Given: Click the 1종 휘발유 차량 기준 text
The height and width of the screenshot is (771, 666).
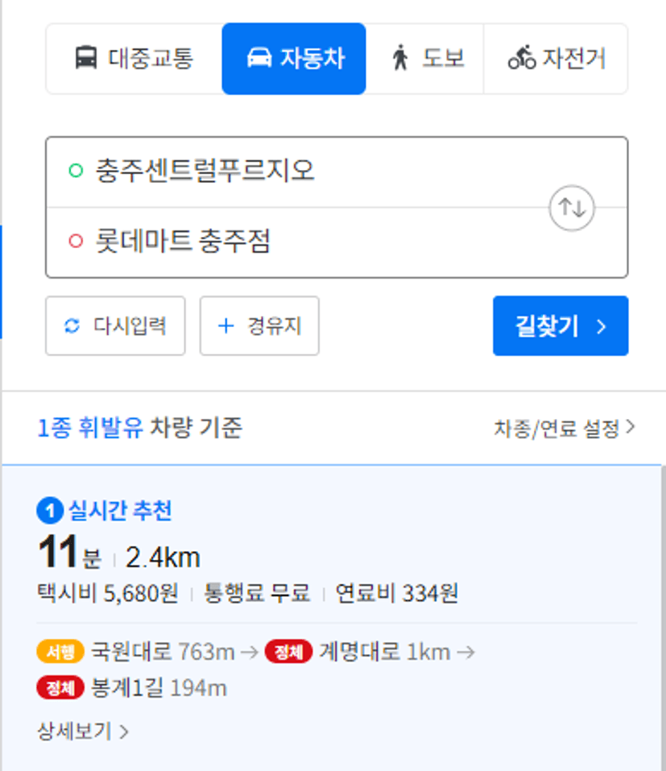Looking at the screenshot, I should coord(140,427).
